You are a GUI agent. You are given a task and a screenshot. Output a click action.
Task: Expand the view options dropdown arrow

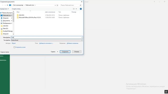(x=76, y=9)
